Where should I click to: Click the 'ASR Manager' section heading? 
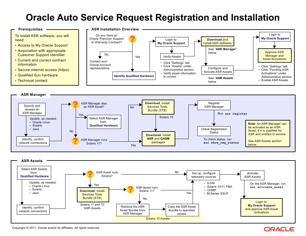[34, 95]
